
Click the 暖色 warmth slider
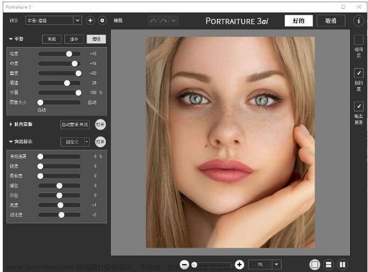tap(59, 186)
